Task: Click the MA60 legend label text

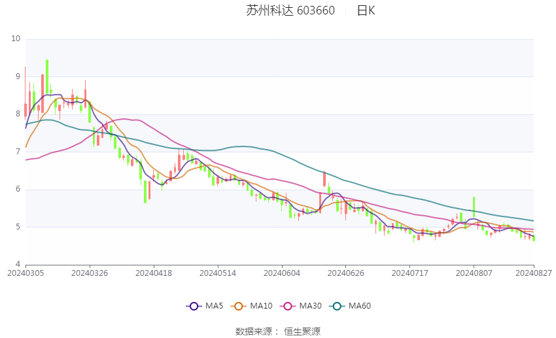Action: click(x=360, y=306)
